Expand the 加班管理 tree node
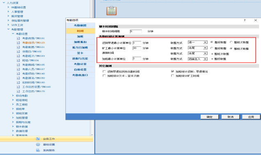 (x=13, y=117)
